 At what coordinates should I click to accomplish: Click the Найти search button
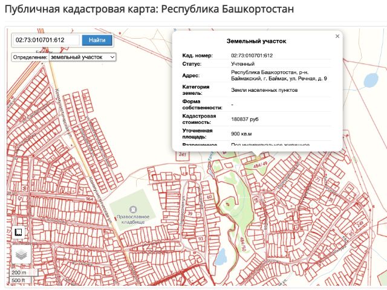(97, 40)
